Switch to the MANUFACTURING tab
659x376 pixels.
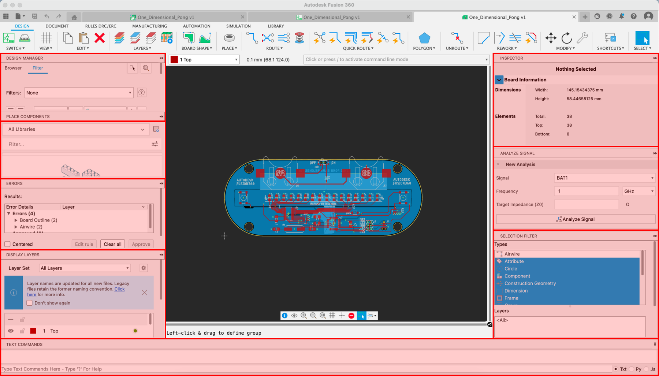pos(149,26)
